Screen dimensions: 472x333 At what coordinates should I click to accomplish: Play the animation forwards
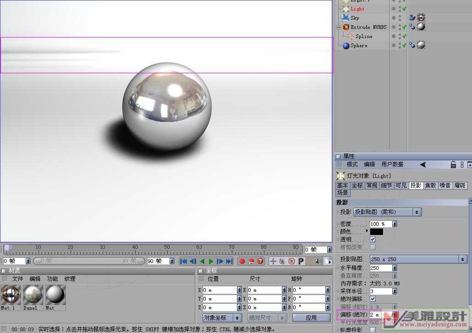211,261
